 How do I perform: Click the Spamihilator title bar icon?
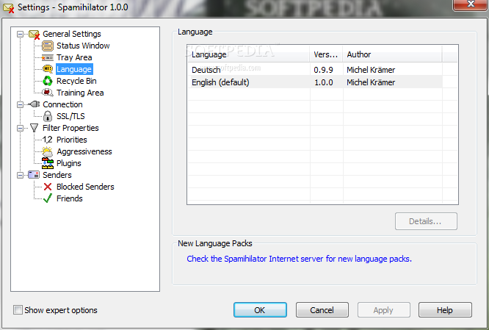coord(8,8)
